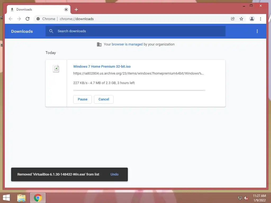271x203 pixels.
Task: Click the ISO file icon thumbnail
Action: tap(56, 68)
